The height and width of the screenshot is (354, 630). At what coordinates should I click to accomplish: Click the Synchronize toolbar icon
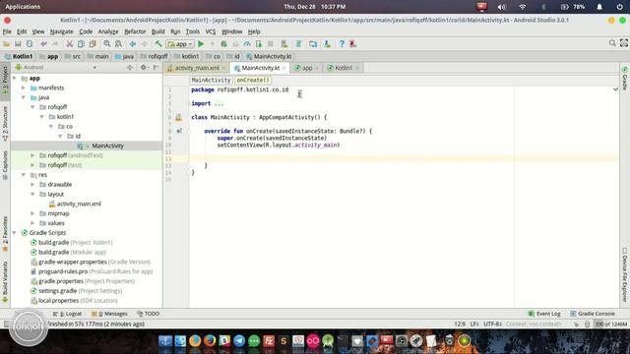[30, 43]
